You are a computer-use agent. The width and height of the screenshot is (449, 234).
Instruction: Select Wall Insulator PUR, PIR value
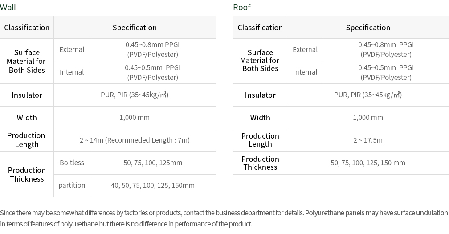click(135, 95)
